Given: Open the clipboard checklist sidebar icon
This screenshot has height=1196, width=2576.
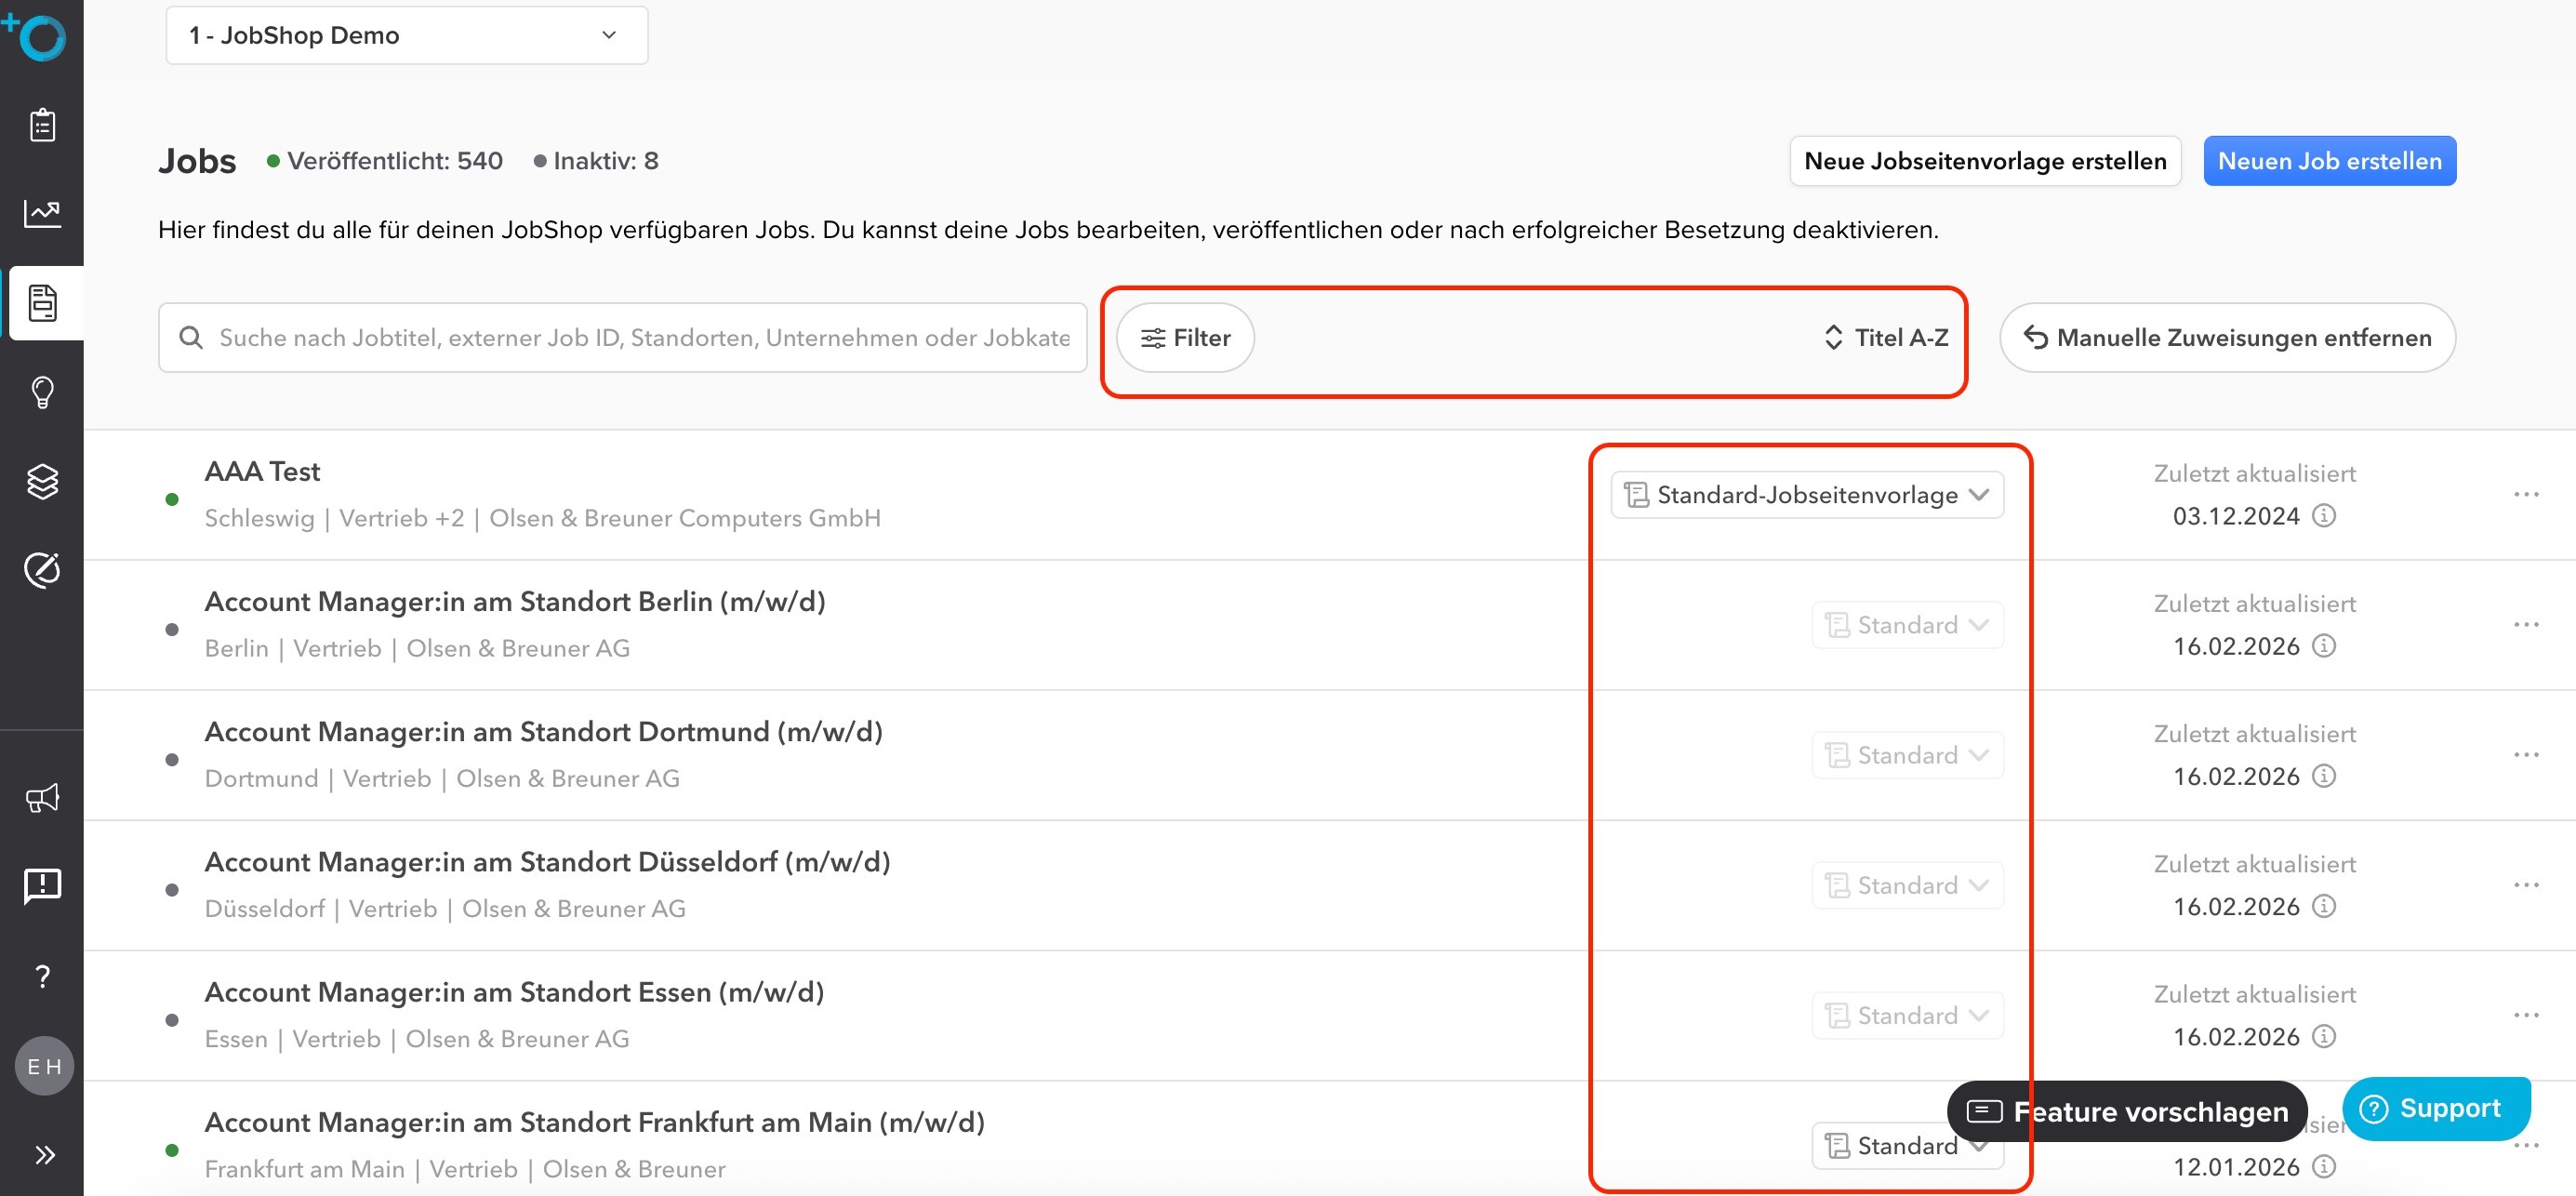Looking at the screenshot, I should 42,125.
